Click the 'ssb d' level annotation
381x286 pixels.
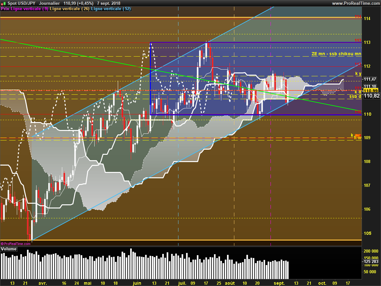(355, 96)
